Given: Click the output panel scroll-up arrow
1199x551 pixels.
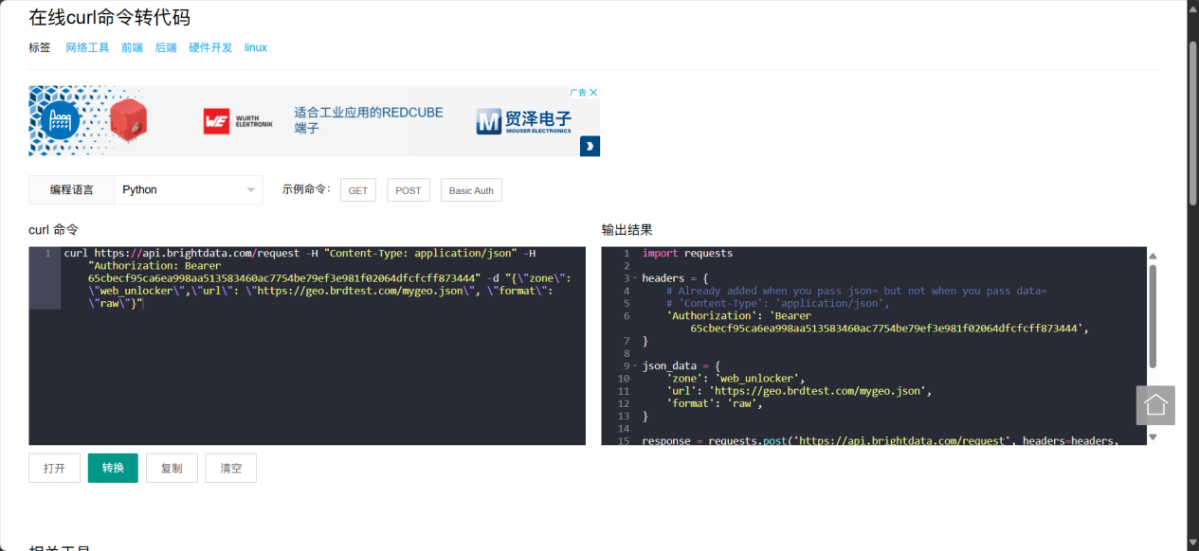Looking at the screenshot, I should pyautogui.click(x=1154, y=256).
